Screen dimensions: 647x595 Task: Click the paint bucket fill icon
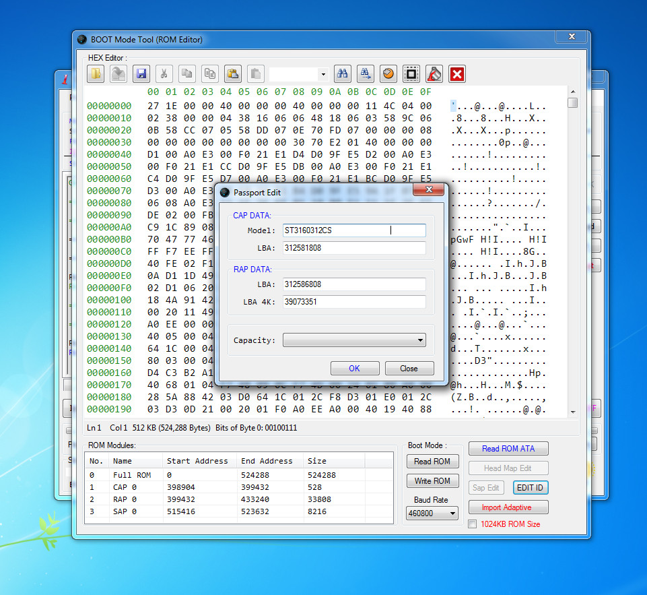434,74
